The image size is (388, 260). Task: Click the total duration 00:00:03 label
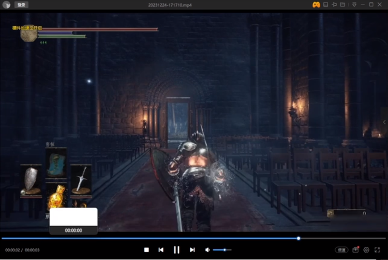(32, 250)
